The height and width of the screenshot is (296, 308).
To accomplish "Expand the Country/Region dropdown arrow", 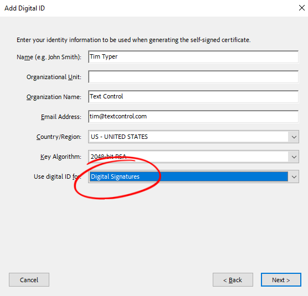I will tap(294, 137).
